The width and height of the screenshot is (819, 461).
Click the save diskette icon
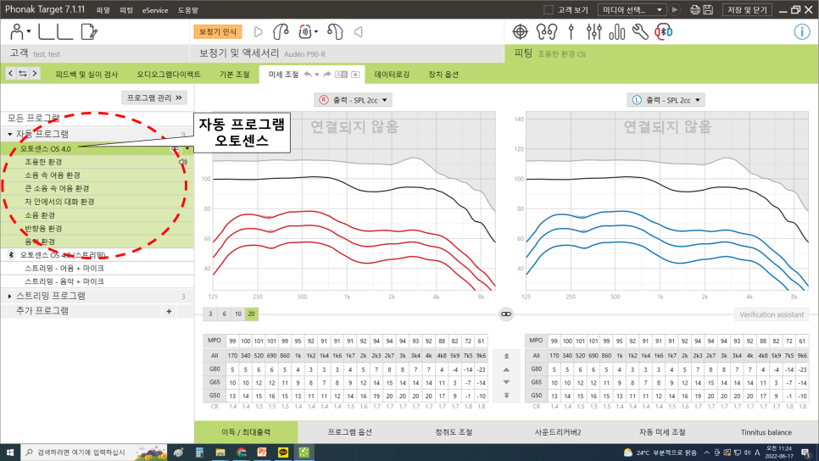(708, 9)
